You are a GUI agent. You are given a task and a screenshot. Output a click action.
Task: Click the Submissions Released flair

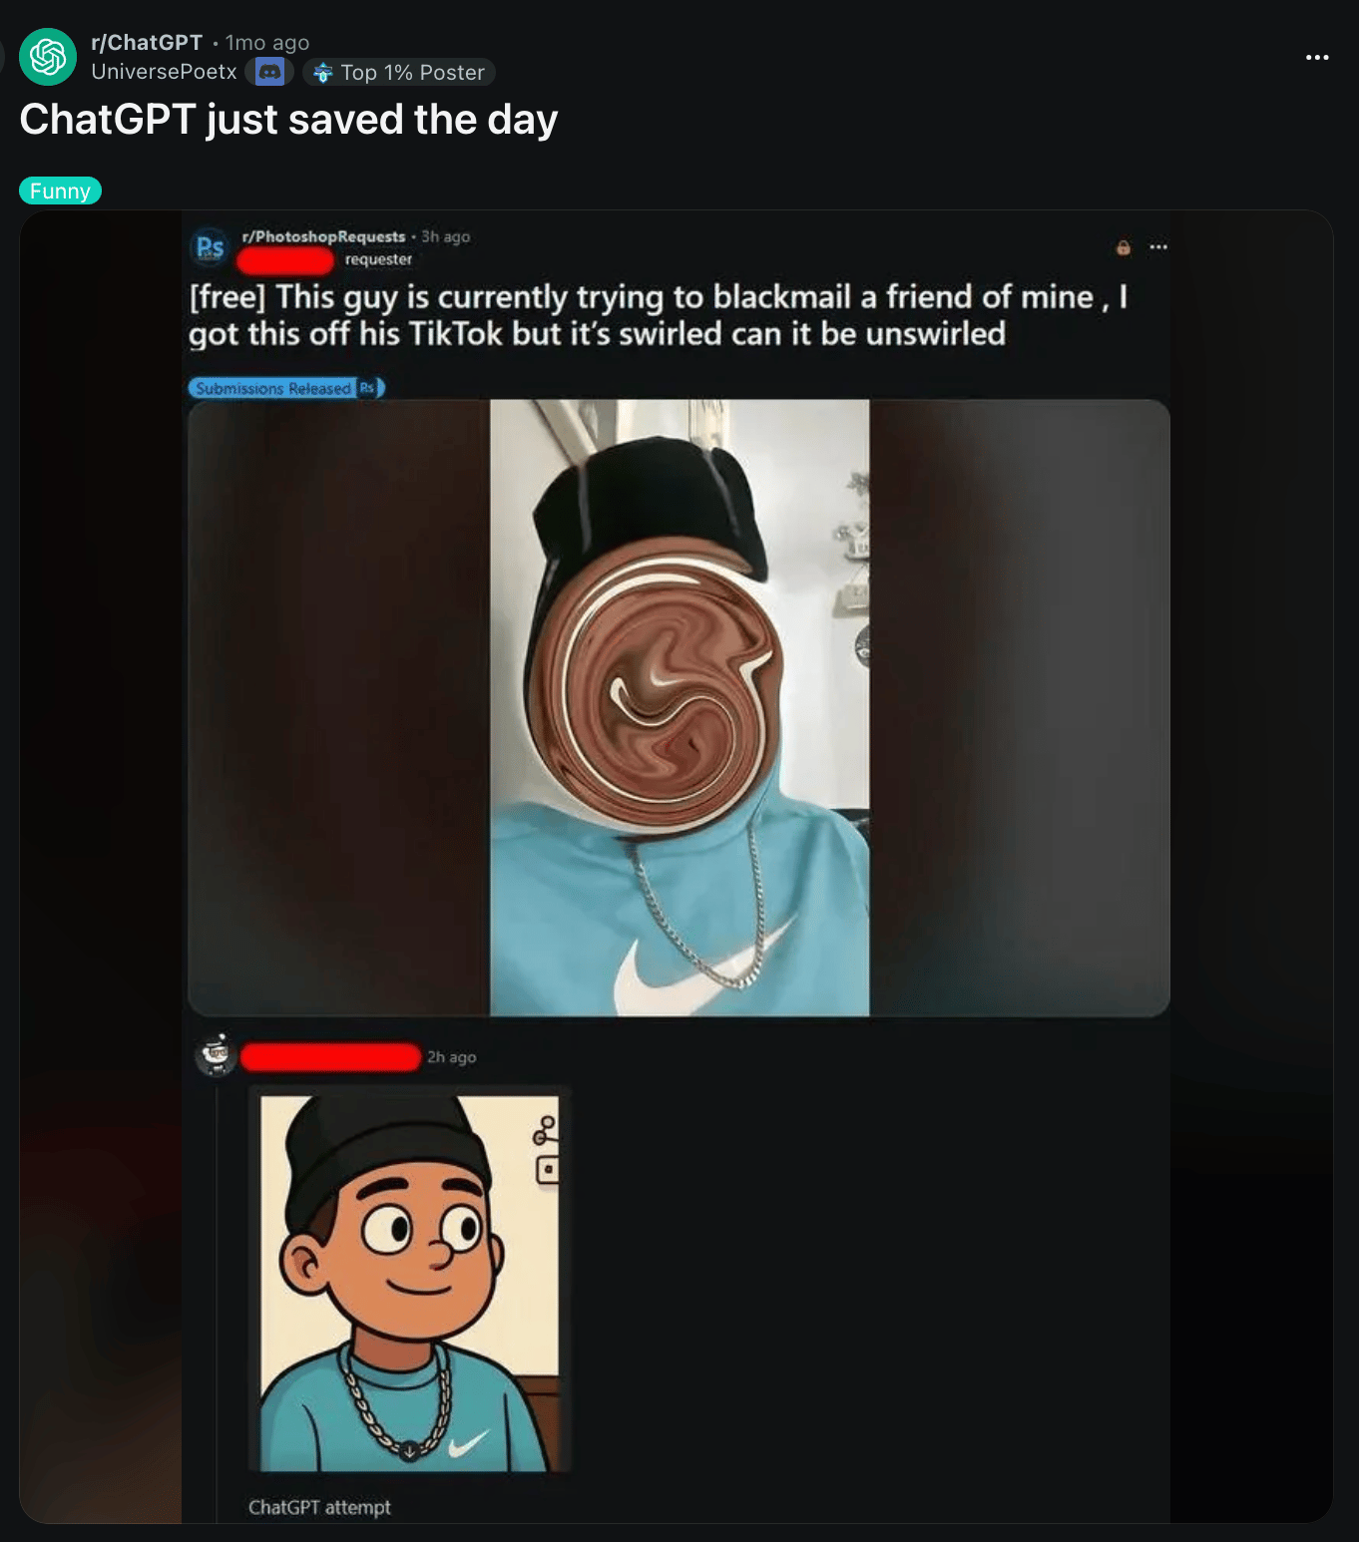pos(285,388)
